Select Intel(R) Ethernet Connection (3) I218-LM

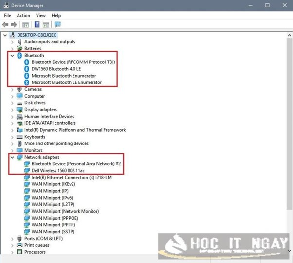pyautogui.click(x=72, y=178)
